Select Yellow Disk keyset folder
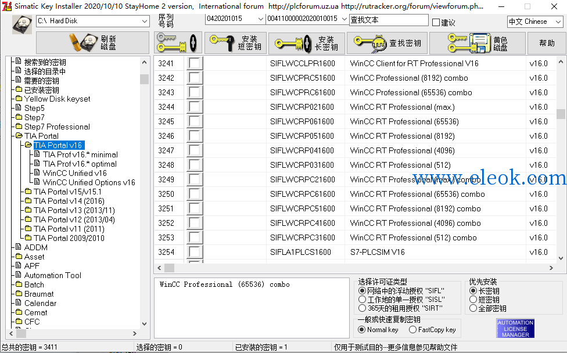This screenshot has width=567, height=353. point(57,99)
